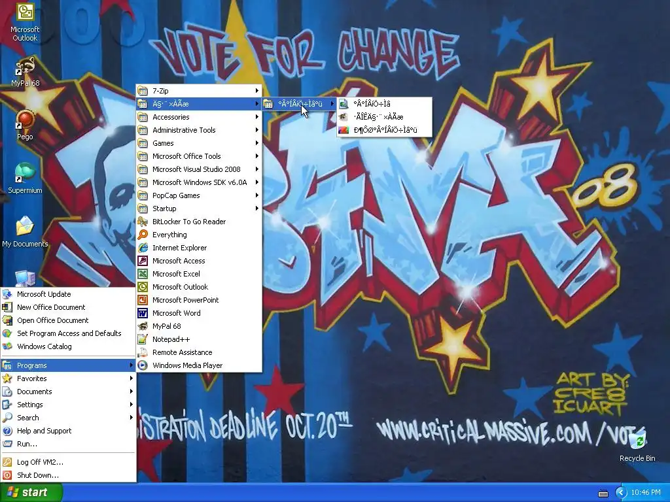Click the Windows Catalog icon
Image resolution: width=670 pixels, height=502 pixels.
click(x=7, y=346)
